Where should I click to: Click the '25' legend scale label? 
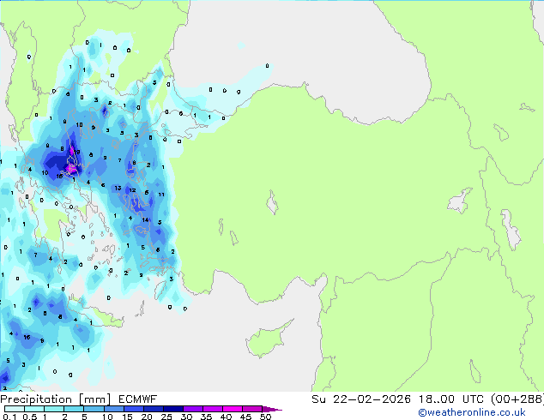(x=166, y=417)
